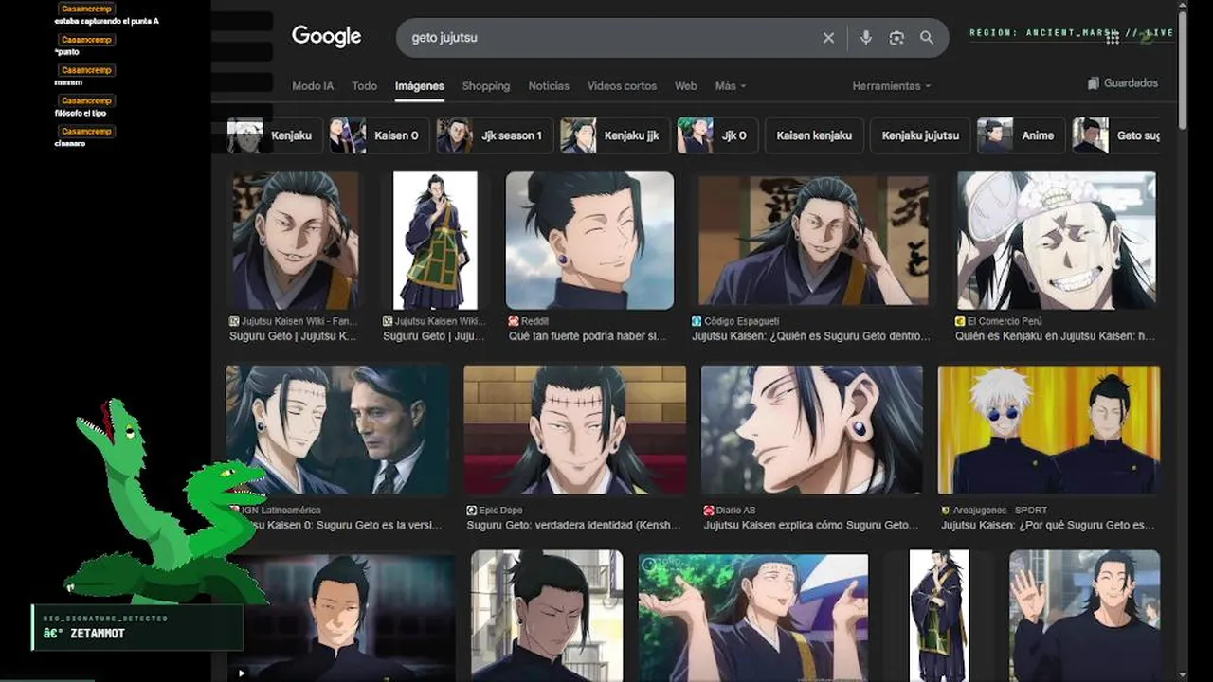
Task: Go to Google homepage via logo
Action: point(326,37)
